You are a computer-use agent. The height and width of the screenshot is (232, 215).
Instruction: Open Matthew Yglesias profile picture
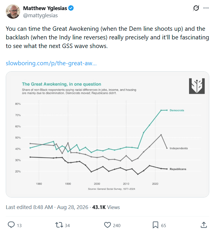[13, 11]
